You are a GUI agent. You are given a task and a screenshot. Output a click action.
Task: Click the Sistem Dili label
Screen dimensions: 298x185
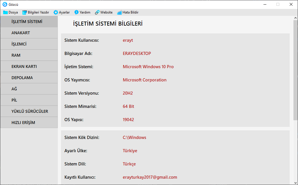point(75,164)
